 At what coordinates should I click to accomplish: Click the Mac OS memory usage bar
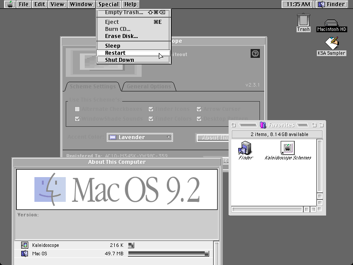tap(169, 254)
